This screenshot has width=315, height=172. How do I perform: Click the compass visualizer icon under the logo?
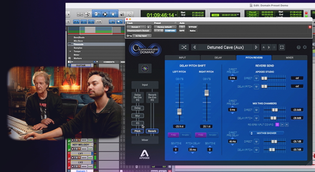click(x=145, y=68)
